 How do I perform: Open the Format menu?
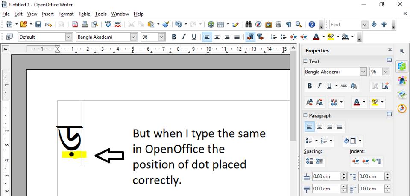[66, 14]
